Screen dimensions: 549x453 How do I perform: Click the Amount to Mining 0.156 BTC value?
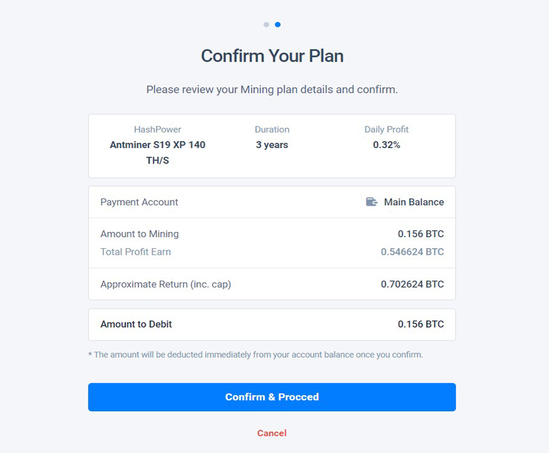pos(420,234)
